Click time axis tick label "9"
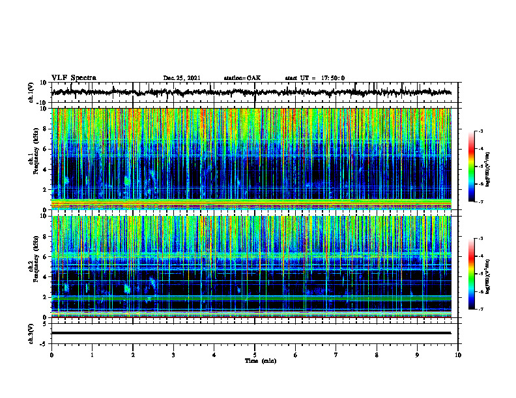Viewport: 516px width, 398px height. (x=417, y=355)
